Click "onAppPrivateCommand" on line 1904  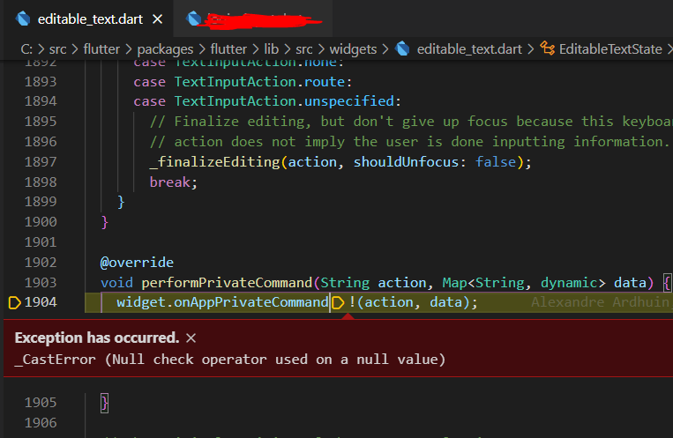251,302
